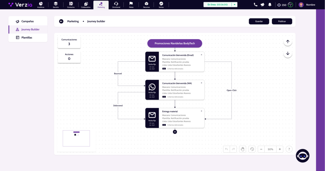The height and width of the screenshot is (171, 325).
Task: Toggle Criterios Adicionales on Entrega material
Action: [164, 125]
